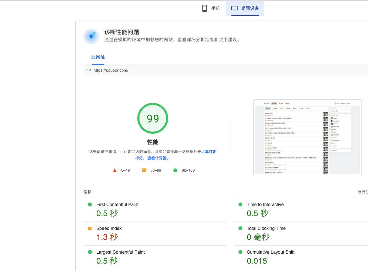Screen dimensions: 368x271
Task: Expand the Cumulative Layout Shift metric
Action: pos(270,252)
